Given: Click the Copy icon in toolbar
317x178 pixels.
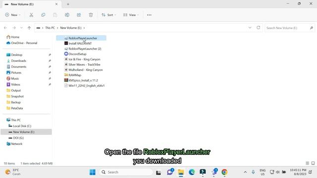Looking at the screenshot, I should click(43, 15).
